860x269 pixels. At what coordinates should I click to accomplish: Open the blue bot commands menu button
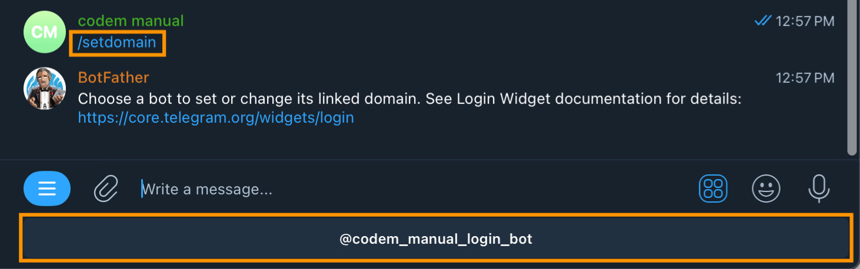pos(47,189)
